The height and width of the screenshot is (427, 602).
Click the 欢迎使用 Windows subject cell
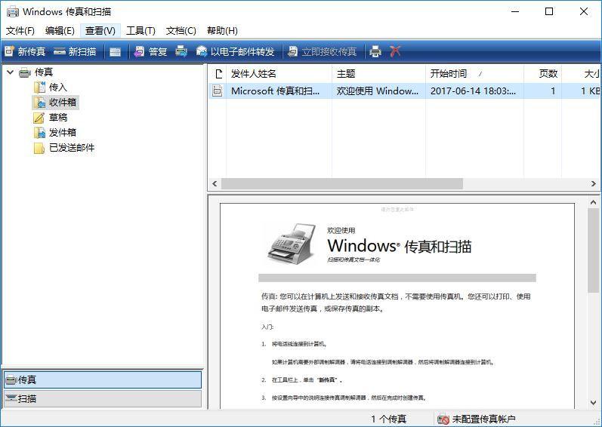(378, 91)
